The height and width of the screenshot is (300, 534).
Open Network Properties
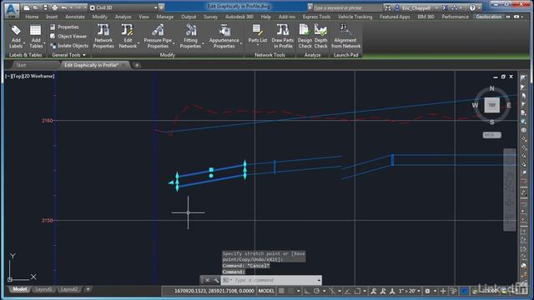(x=103, y=37)
